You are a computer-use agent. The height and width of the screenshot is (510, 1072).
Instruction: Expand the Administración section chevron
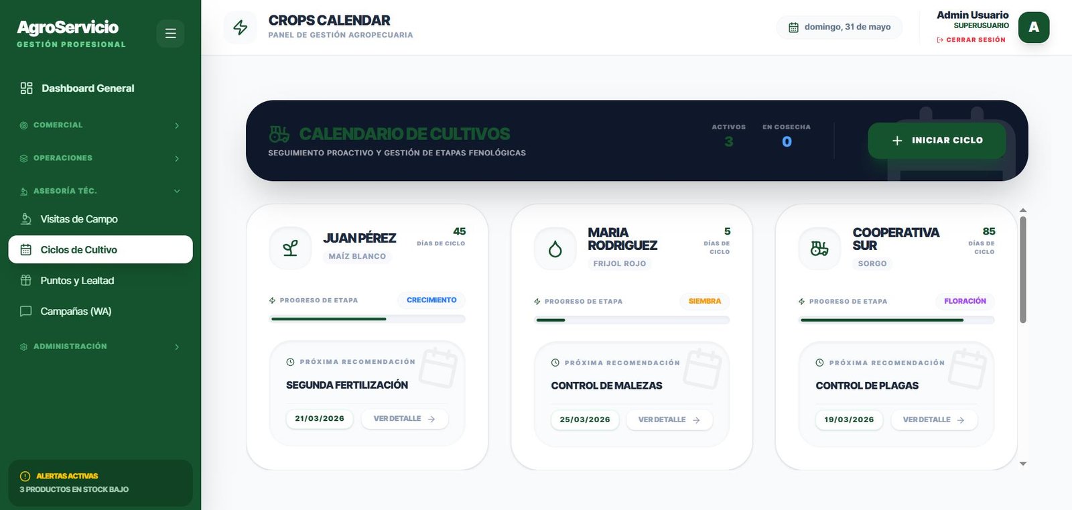pyautogui.click(x=177, y=347)
